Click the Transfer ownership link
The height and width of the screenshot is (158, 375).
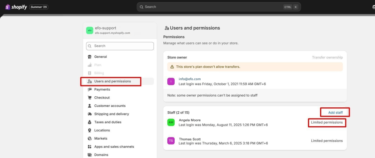(x=327, y=57)
